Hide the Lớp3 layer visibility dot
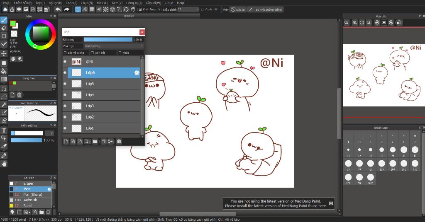Screen dimensions: 425x222 [65, 106]
